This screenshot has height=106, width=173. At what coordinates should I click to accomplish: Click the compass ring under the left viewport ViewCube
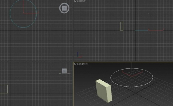[x=64, y=74]
